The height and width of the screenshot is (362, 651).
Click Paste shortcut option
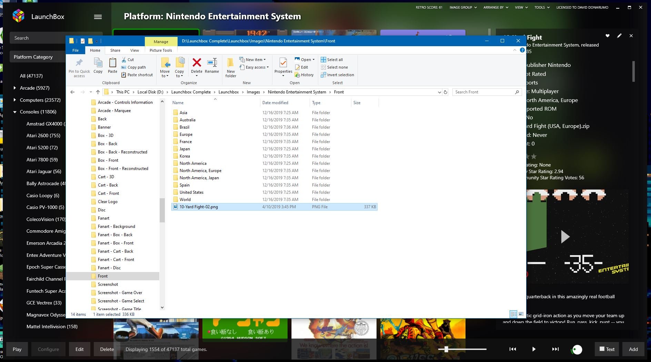137,75
